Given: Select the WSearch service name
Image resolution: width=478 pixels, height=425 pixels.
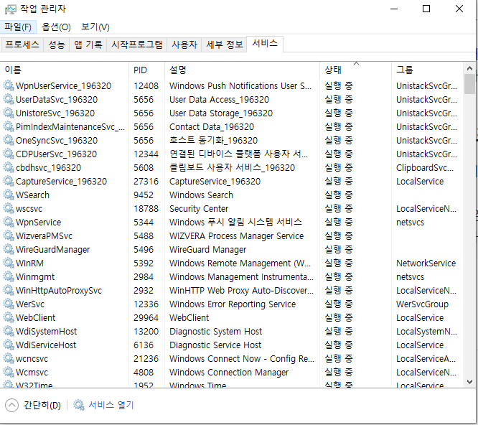Looking at the screenshot, I should [32, 195].
